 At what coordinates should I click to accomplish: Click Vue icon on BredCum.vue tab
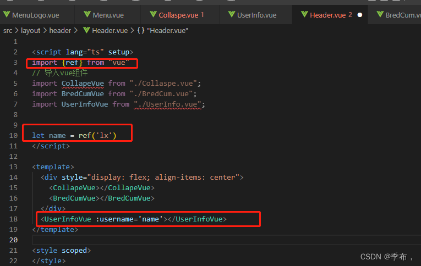coord(380,14)
